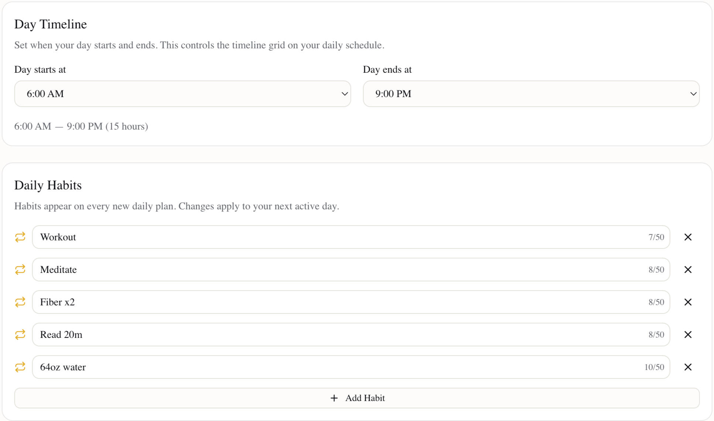This screenshot has width=714, height=421.
Task: Edit the 64oz water habit field
Action: (332, 367)
